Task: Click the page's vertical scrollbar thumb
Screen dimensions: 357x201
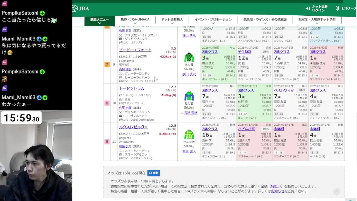Action: click(x=356, y=139)
